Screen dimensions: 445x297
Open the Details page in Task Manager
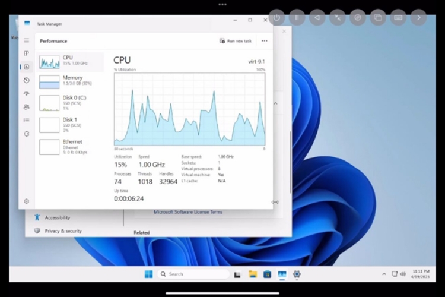pos(26,120)
